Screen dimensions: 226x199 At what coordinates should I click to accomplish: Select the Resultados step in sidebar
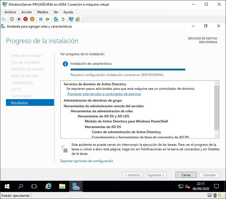click(x=30, y=103)
